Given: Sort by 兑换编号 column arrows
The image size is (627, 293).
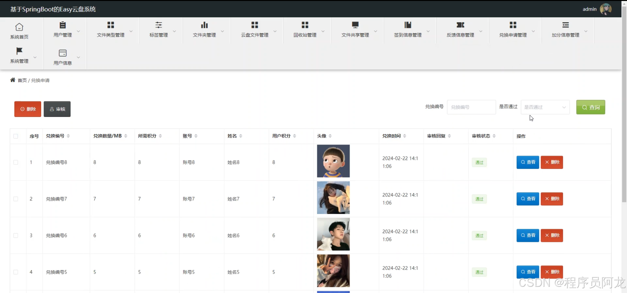Looking at the screenshot, I should (68, 136).
